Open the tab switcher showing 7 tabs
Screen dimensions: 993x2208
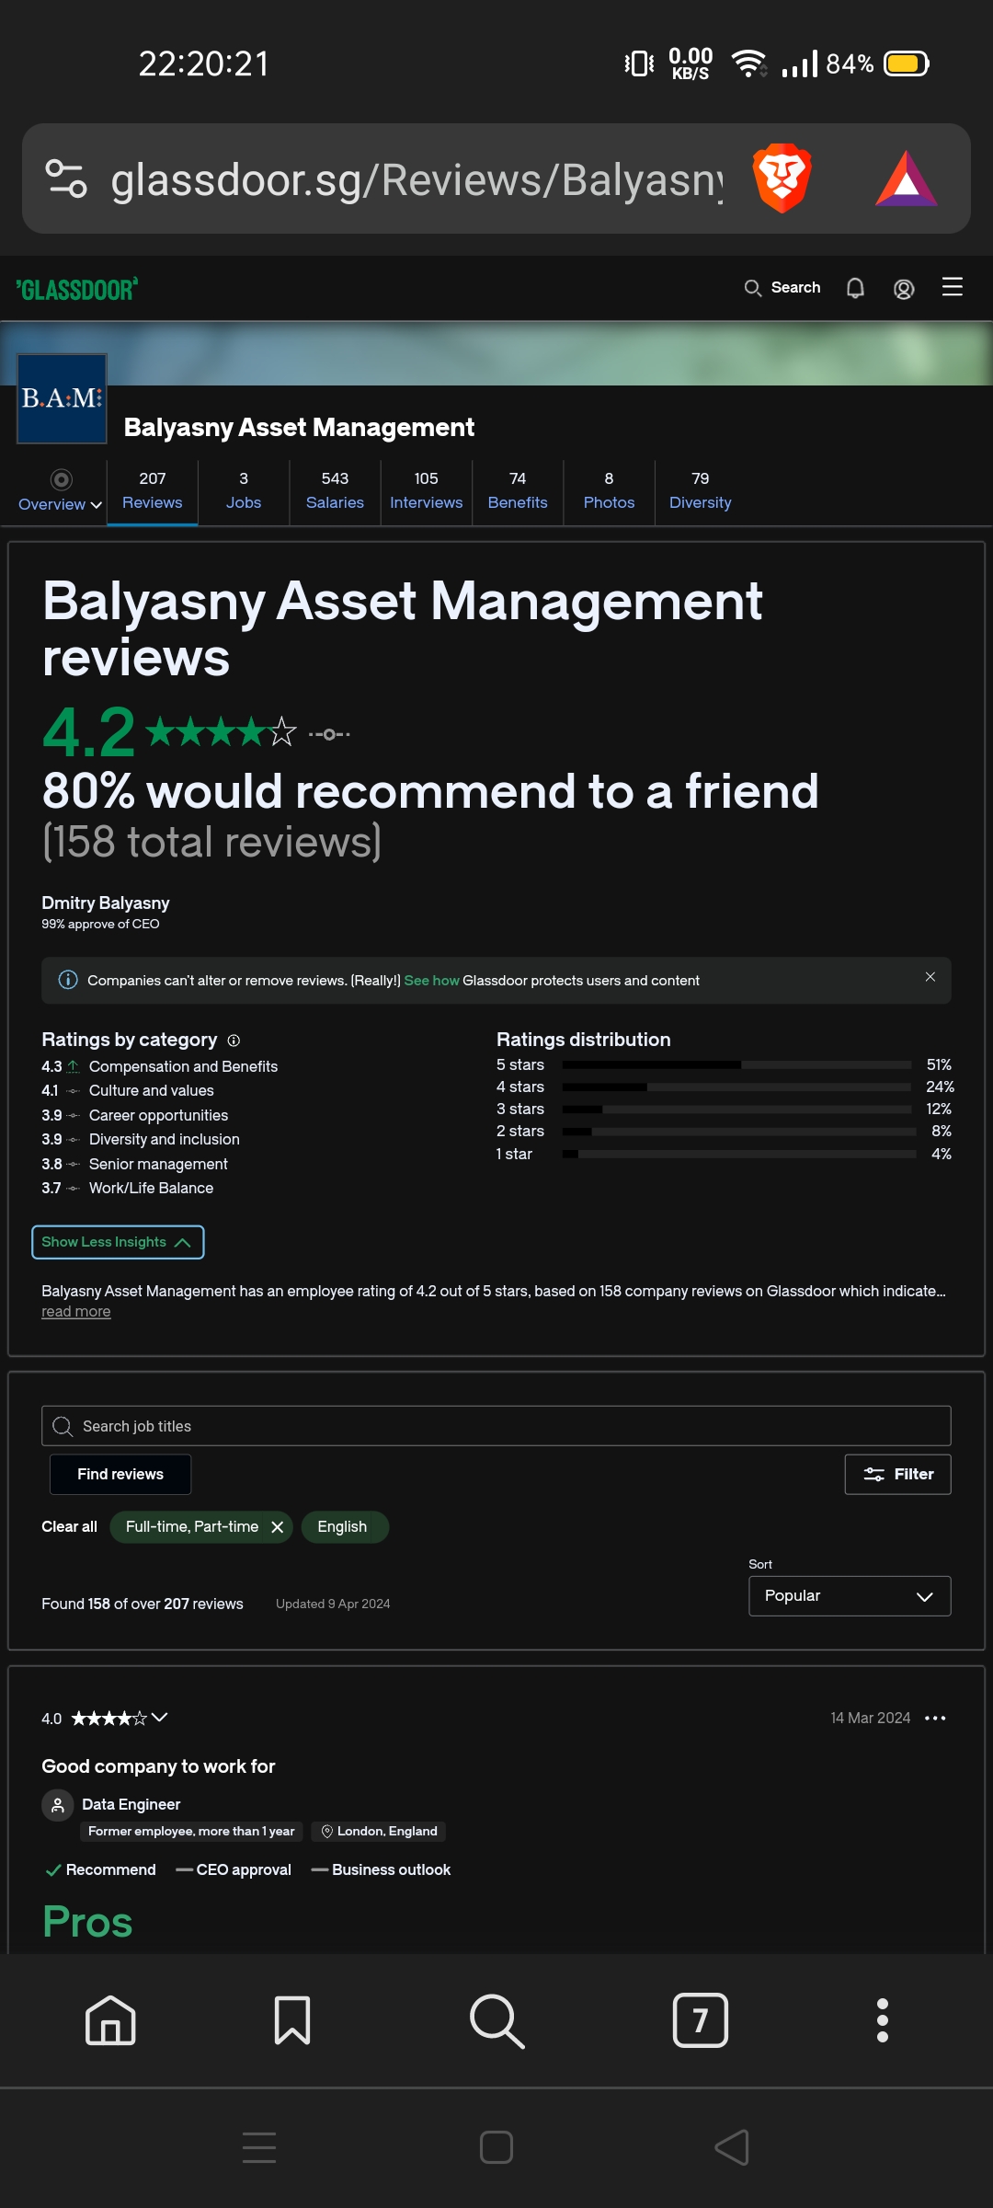coord(701,2020)
